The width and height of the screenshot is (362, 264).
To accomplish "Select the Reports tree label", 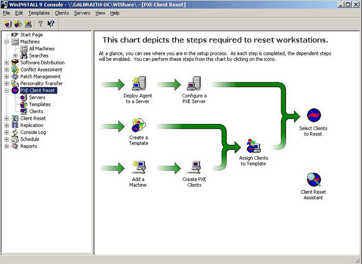I will click(x=29, y=146).
